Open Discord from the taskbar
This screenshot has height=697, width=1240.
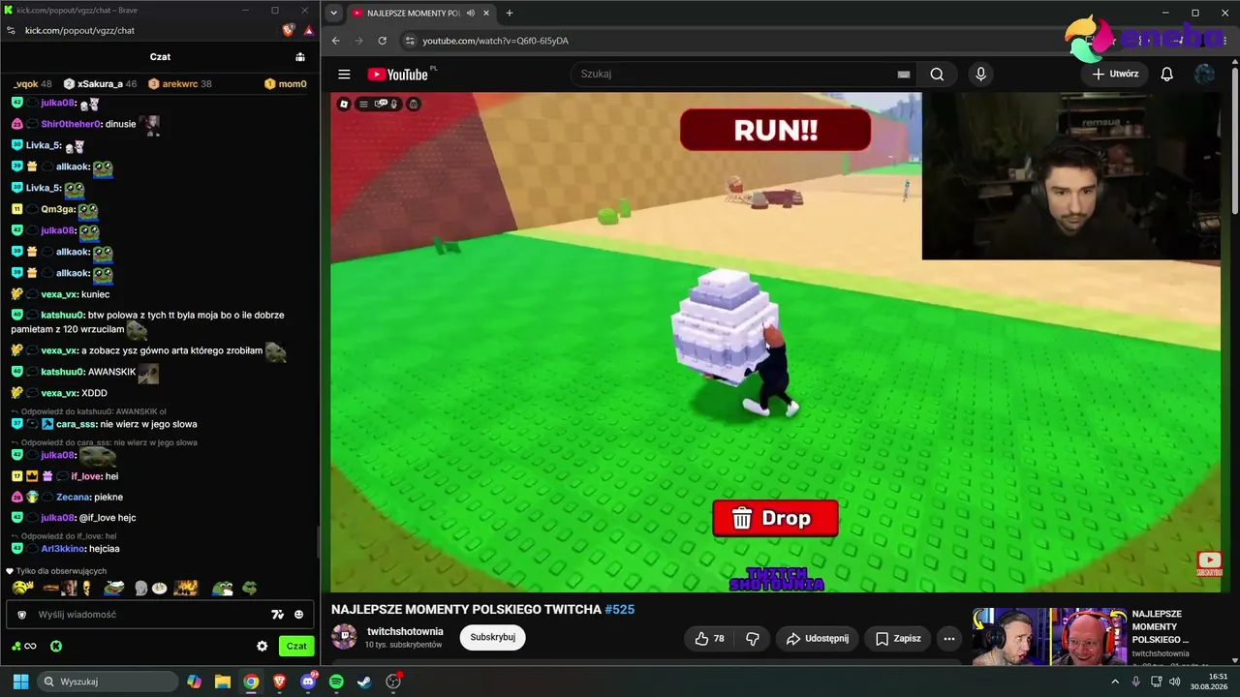(308, 682)
